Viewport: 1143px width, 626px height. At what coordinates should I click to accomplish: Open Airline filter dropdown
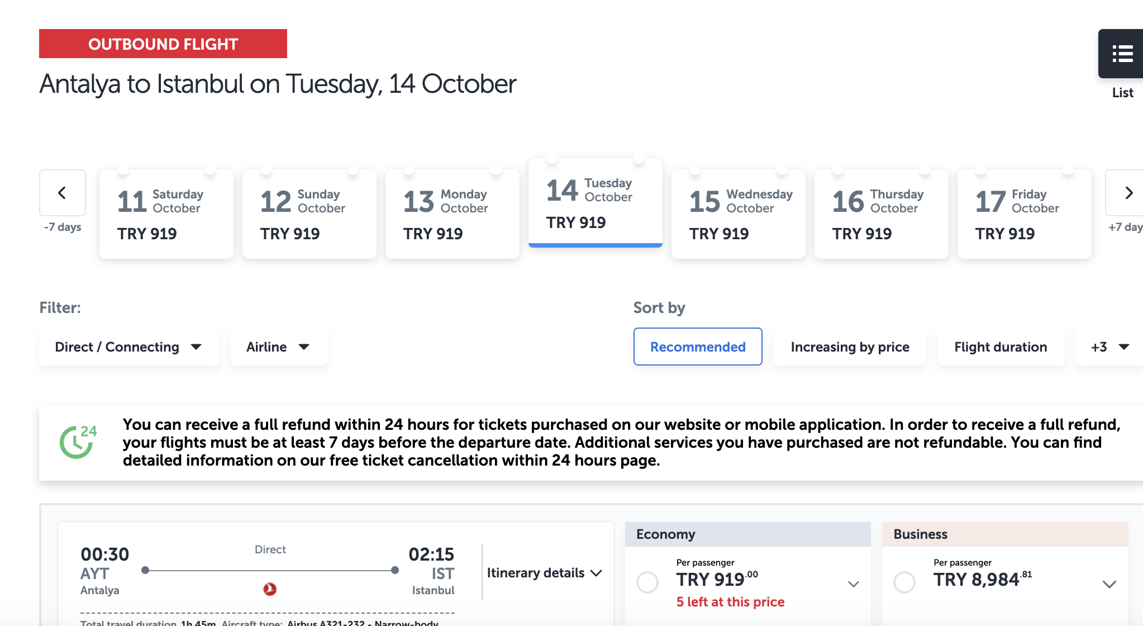click(279, 347)
